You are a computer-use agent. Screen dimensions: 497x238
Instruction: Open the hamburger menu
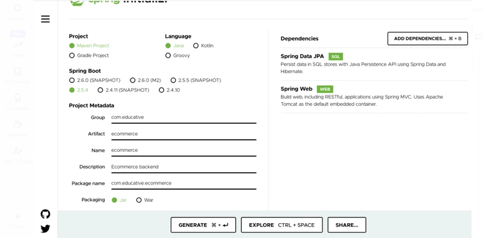coord(45,19)
